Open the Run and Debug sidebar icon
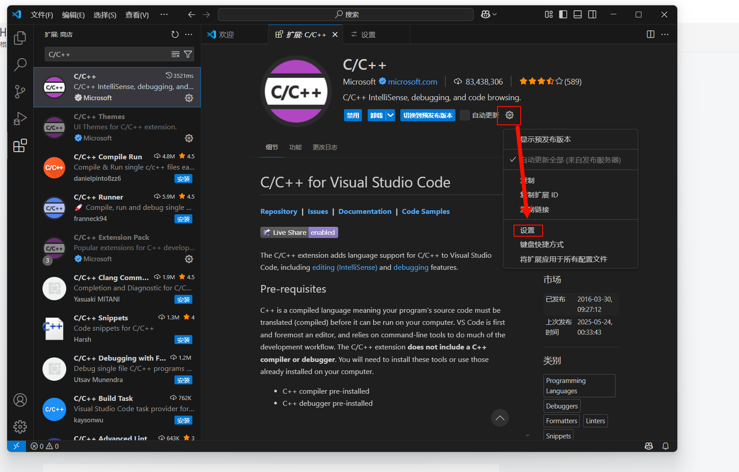Viewport: 739px width, 472px height. [x=20, y=119]
